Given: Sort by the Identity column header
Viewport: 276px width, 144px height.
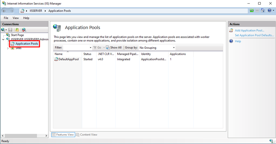Looking at the screenshot, I should tap(154, 54).
